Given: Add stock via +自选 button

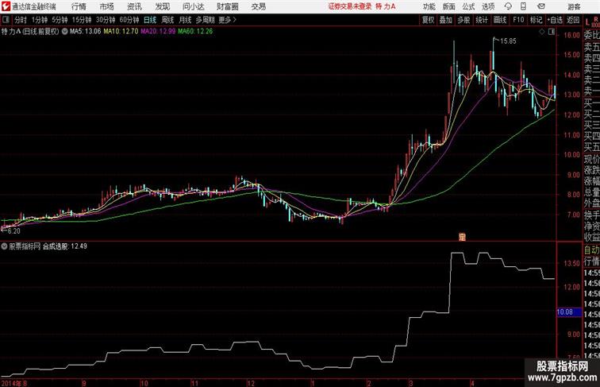Looking at the screenshot, I should [555, 20].
